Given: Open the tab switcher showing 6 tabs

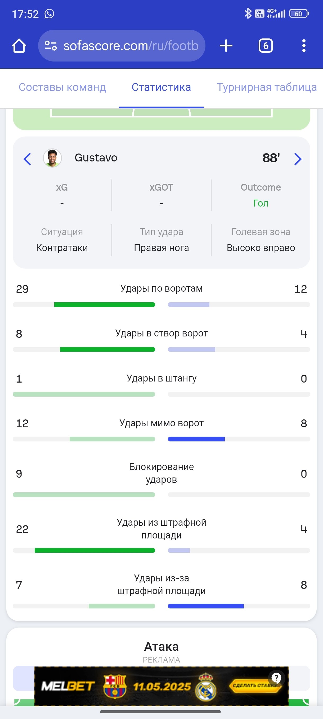Looking at the screenshot, I should click(266, 46).
